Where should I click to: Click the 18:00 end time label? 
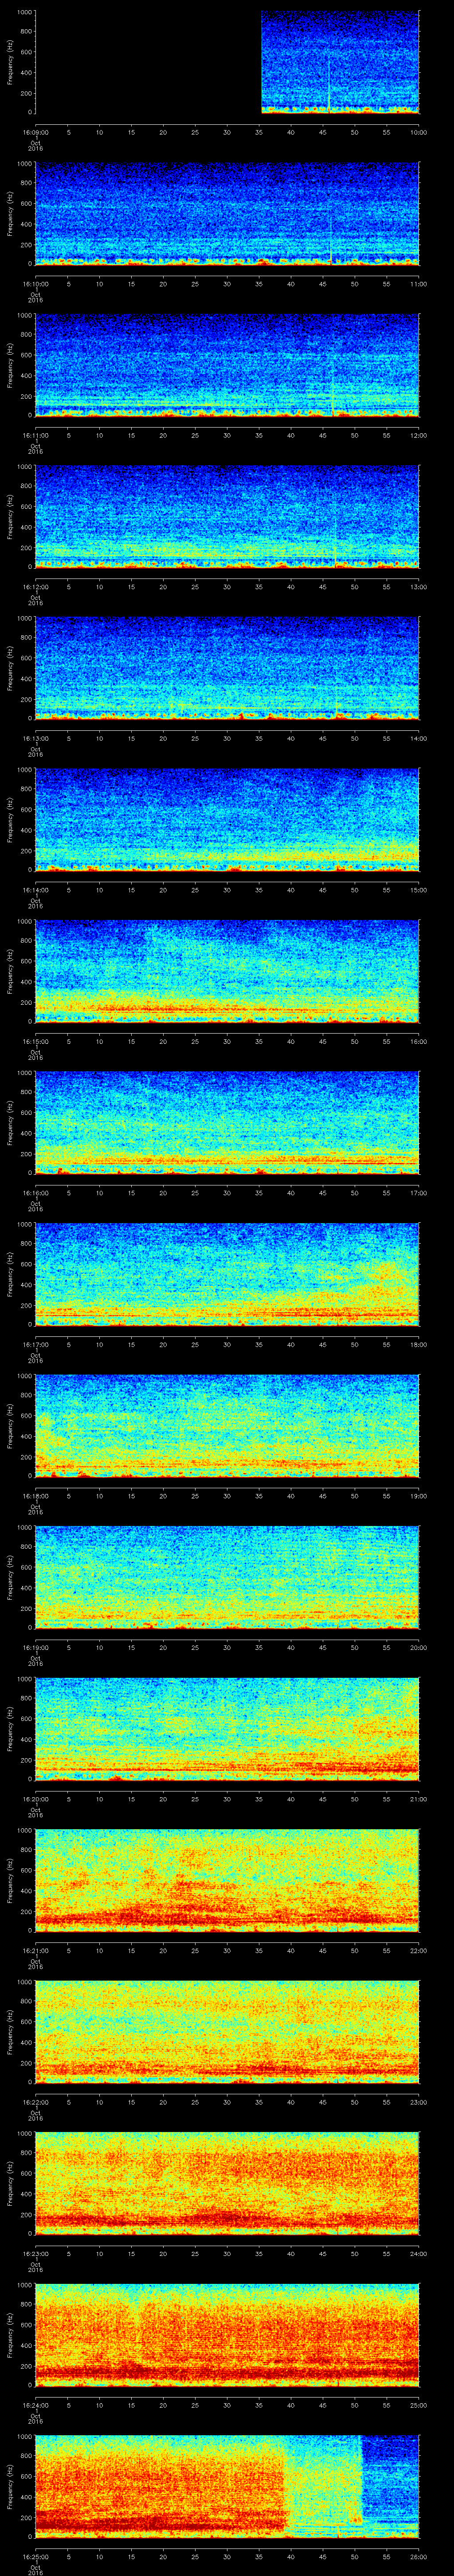pyautogui.click(x=419, y=1344)
